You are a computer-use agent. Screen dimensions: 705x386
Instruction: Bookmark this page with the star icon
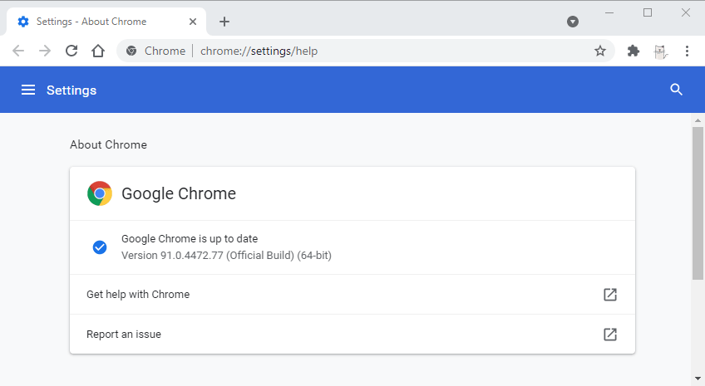(x=599, y=51)
